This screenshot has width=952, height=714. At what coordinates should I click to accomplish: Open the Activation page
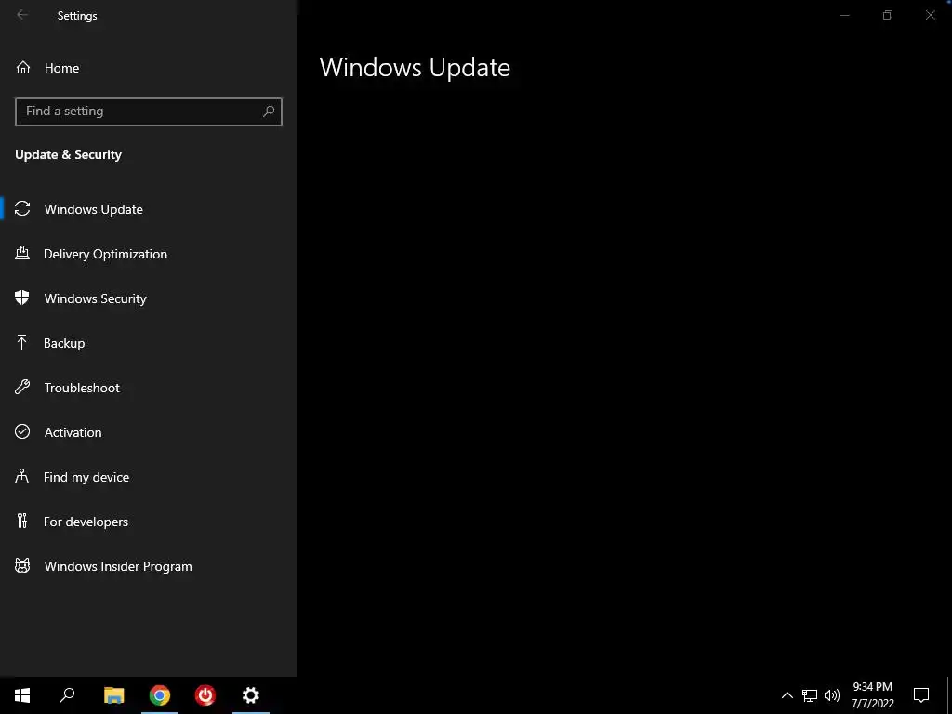149,432
